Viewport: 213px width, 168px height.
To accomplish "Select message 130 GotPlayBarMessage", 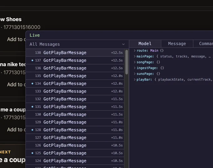I will click(x=75, y=115).
